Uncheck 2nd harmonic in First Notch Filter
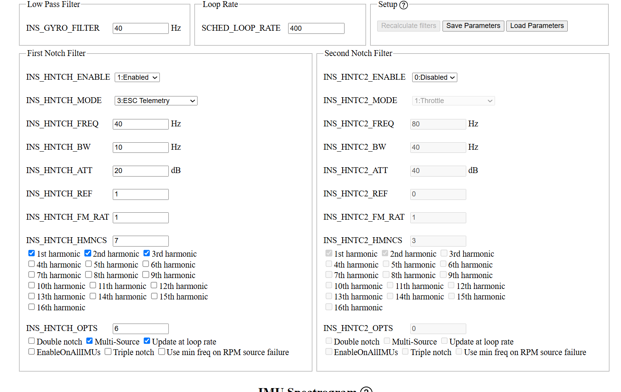Viewport: 621px width, 392px height. point(87,253)
